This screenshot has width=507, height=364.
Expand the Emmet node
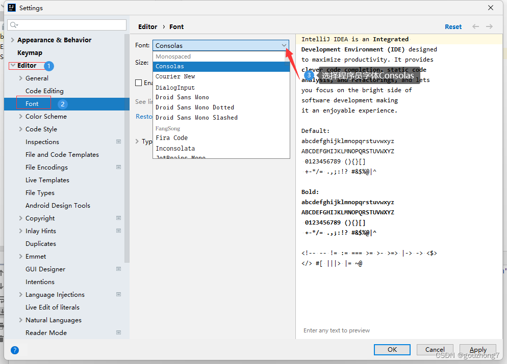tap(21, 257)
